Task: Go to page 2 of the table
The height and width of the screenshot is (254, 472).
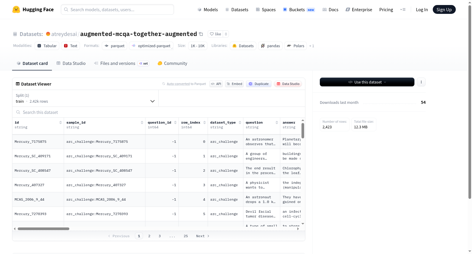Action: pyautogui.click(x=149, y=236)
